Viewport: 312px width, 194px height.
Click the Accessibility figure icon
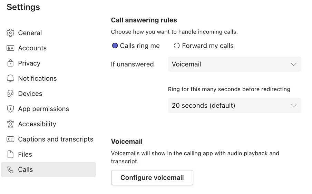(x=10, y=124)
